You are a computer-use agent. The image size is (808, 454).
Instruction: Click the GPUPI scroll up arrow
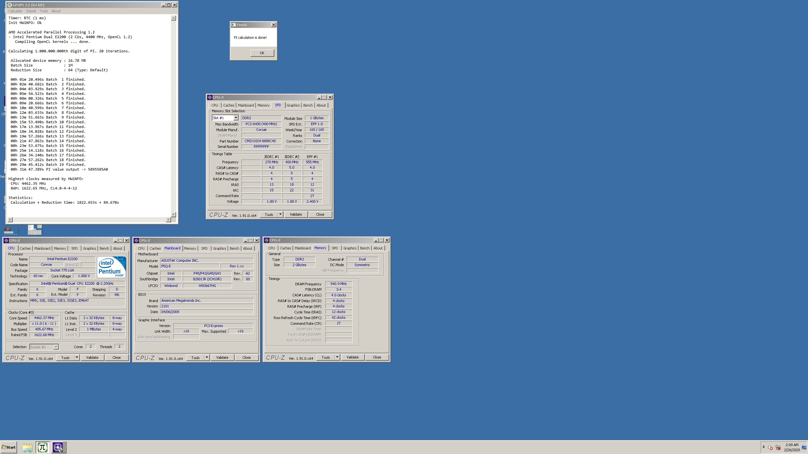pyautogui.click(x=173, y=18)
